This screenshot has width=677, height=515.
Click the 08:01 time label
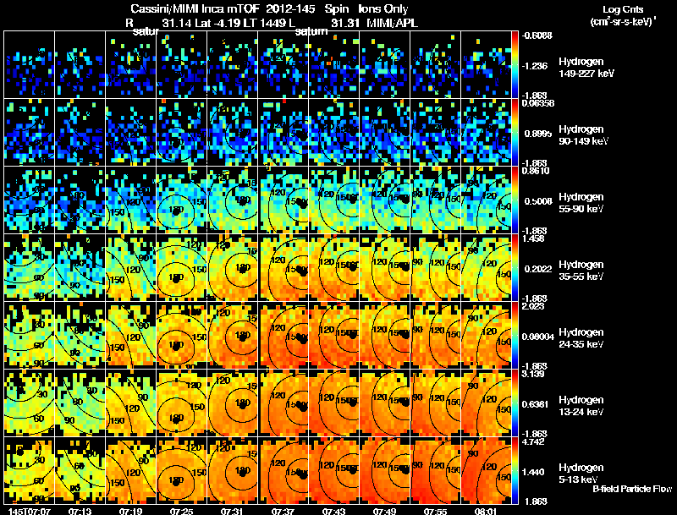tap(486, 511)
